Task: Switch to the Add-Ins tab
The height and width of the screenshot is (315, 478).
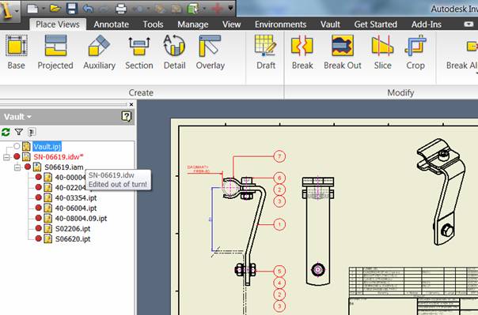Action: click(x=427, y=24)
